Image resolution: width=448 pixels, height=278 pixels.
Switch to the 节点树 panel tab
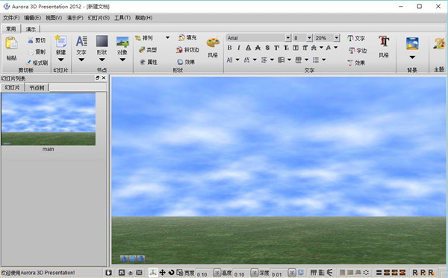(x=37, y=87)
